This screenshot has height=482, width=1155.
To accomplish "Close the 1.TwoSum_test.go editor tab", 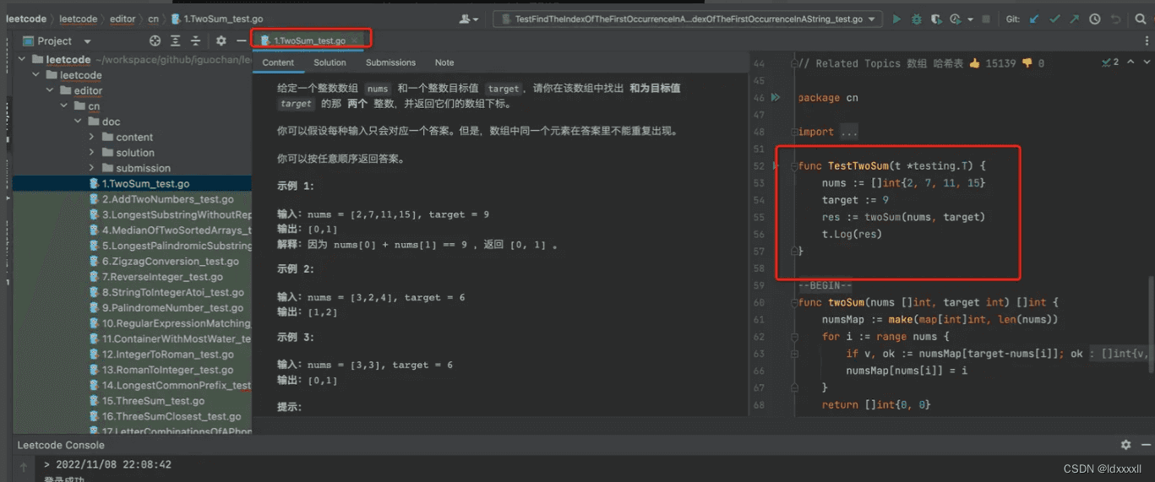I will (x=355, y=41).
